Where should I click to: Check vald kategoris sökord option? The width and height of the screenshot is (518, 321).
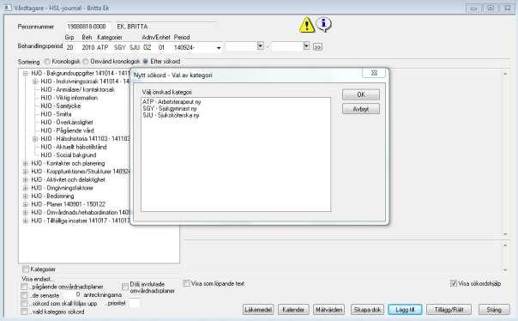(x=24, y=312)
